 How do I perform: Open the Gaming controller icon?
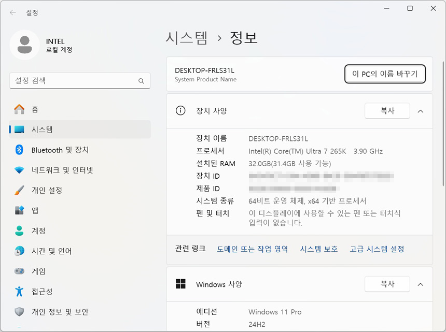[19, 271]
